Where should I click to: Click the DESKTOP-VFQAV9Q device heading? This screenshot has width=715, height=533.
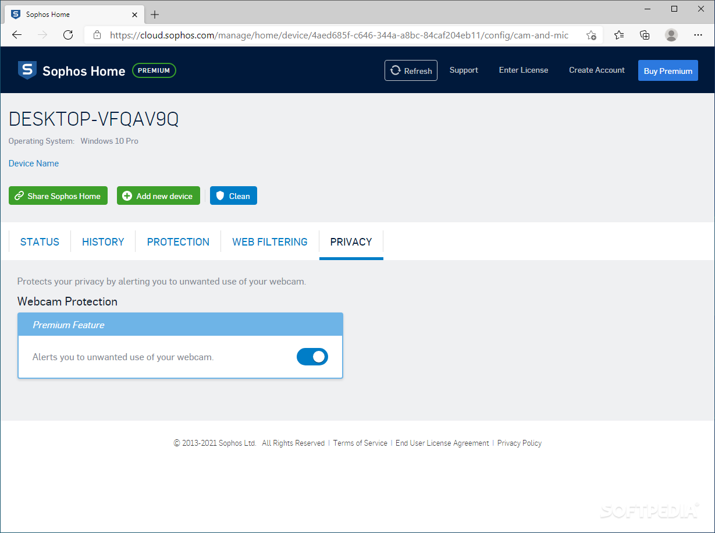coord(94,119)
